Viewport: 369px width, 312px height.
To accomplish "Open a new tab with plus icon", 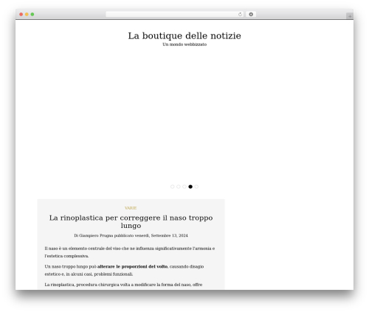I will click(350, 16).
